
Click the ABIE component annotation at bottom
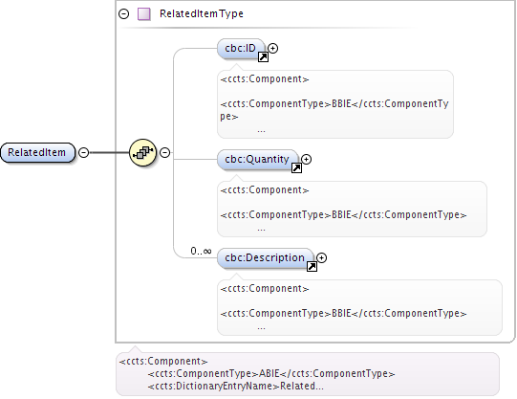[308, 374]
